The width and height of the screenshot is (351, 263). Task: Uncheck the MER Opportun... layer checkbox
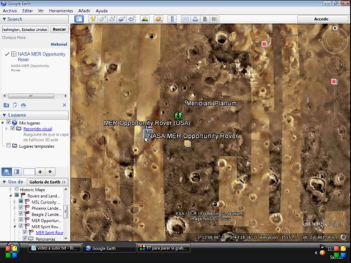[21, 220]
